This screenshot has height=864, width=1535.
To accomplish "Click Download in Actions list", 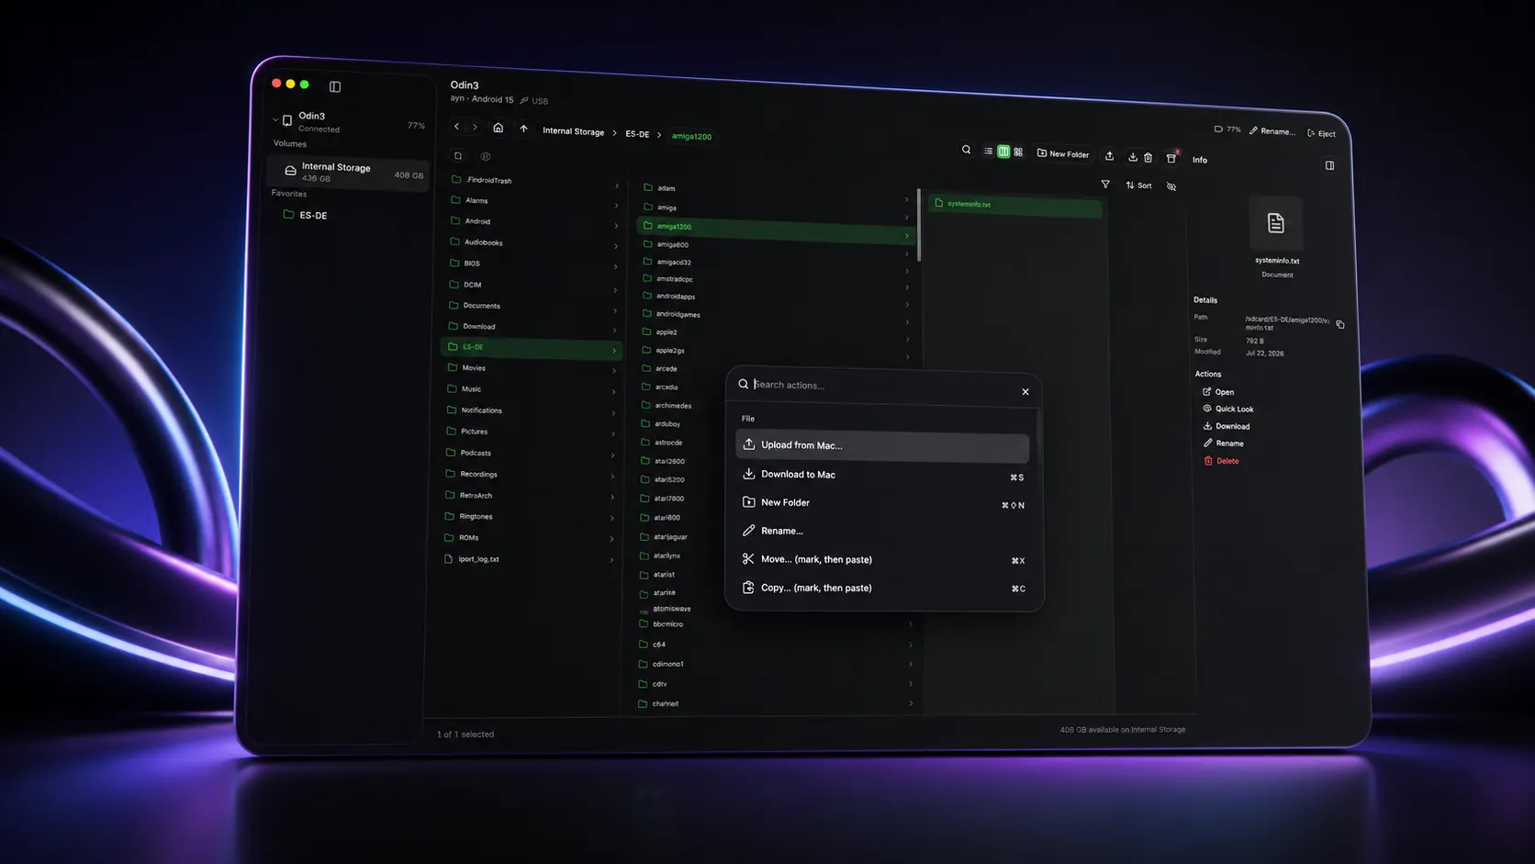I will click(x=1227, y=426).
